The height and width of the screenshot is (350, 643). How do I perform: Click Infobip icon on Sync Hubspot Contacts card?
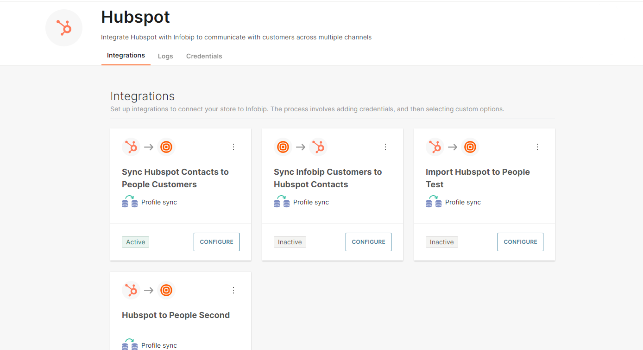click(x=166, y=147)
